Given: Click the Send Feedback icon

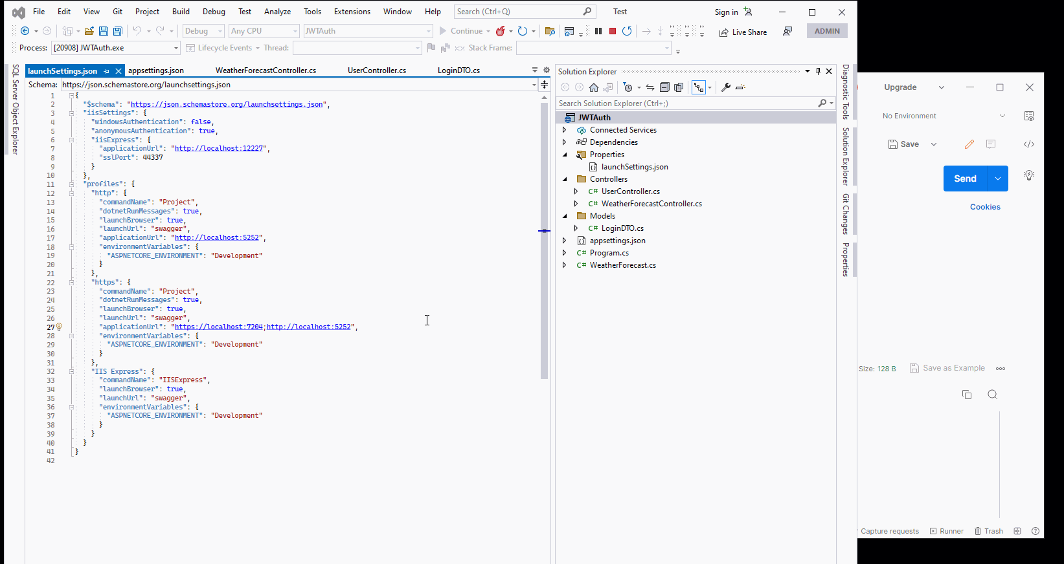Looking at the screenshot, I should [x=787, y=31].
